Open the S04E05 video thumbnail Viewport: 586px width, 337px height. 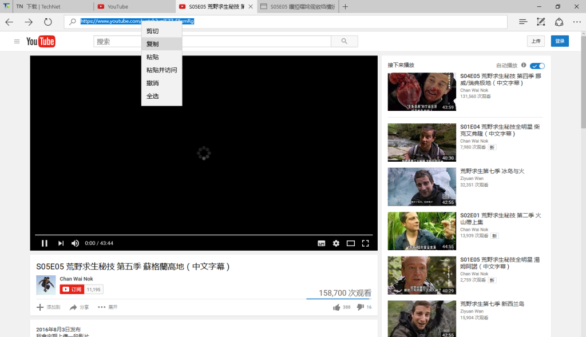pyautogui.click(x=422, y=92)
